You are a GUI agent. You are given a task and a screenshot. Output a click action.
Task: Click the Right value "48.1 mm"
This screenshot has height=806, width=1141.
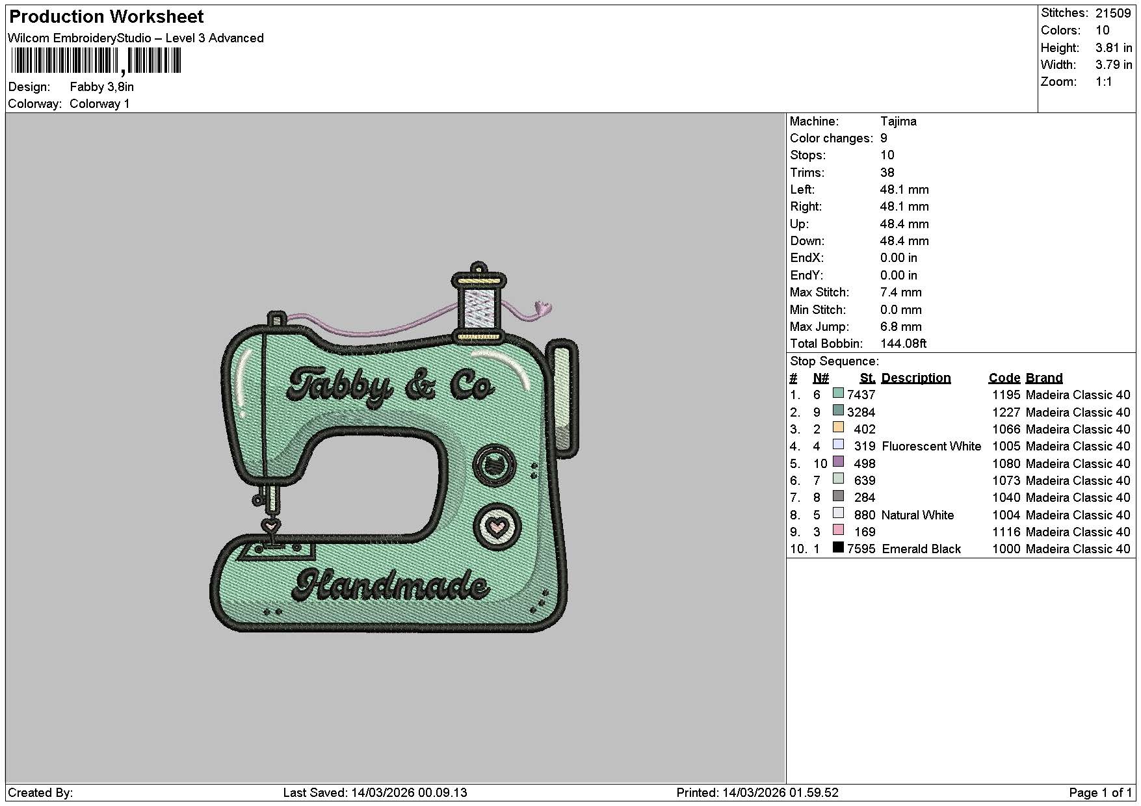904,206
